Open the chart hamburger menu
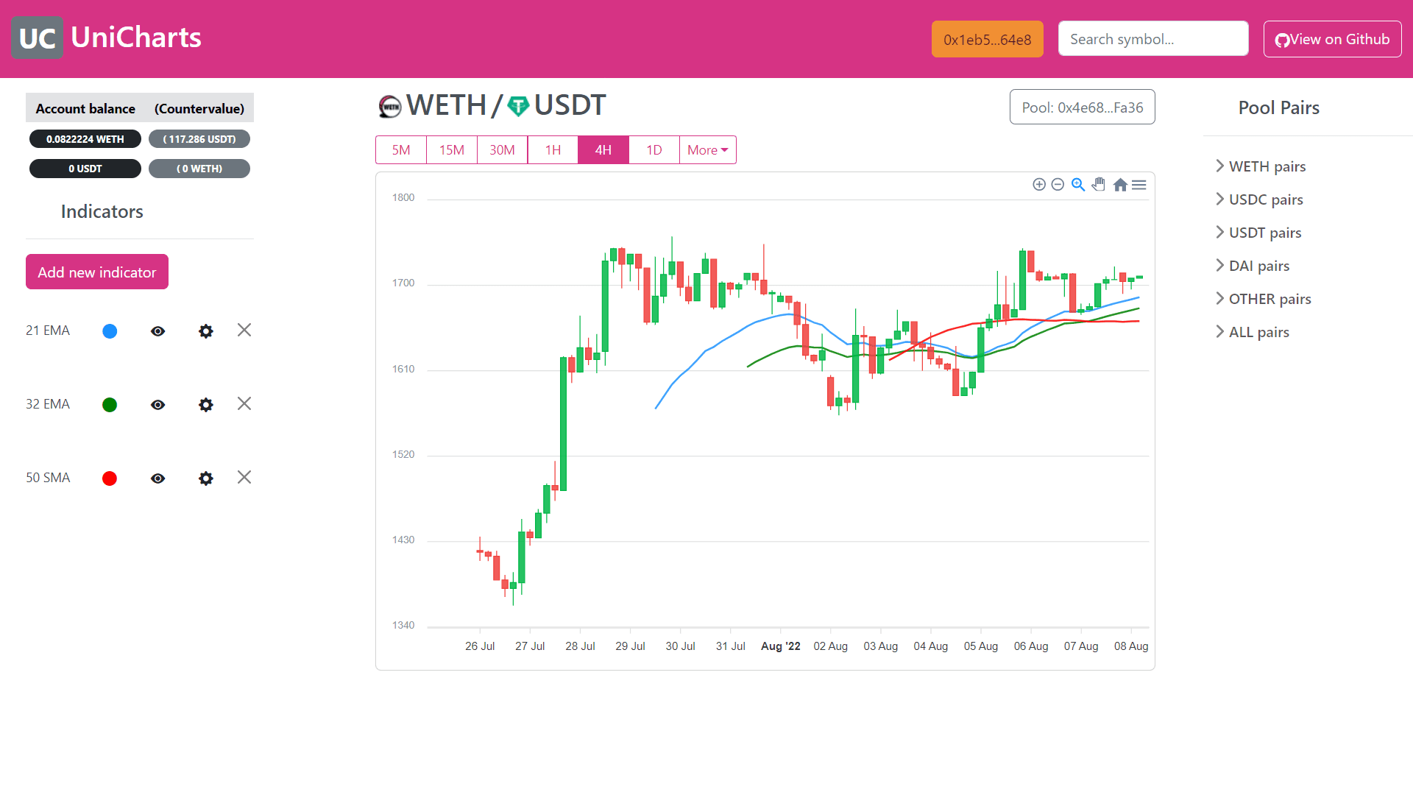Viewport: 1413px width, 795px height. click(x=1139, y=185)
